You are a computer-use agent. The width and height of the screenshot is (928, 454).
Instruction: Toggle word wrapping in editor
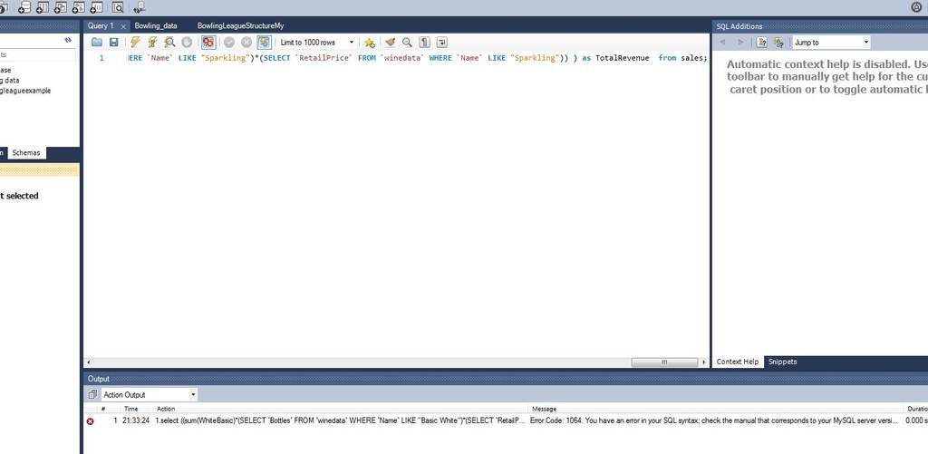[x=441, y=43]
